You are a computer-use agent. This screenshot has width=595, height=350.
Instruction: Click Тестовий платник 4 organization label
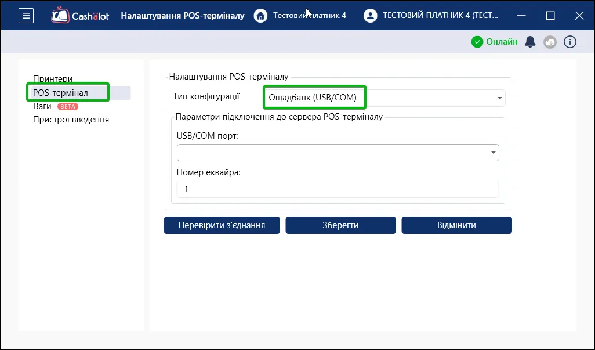(x=310, y=16)
